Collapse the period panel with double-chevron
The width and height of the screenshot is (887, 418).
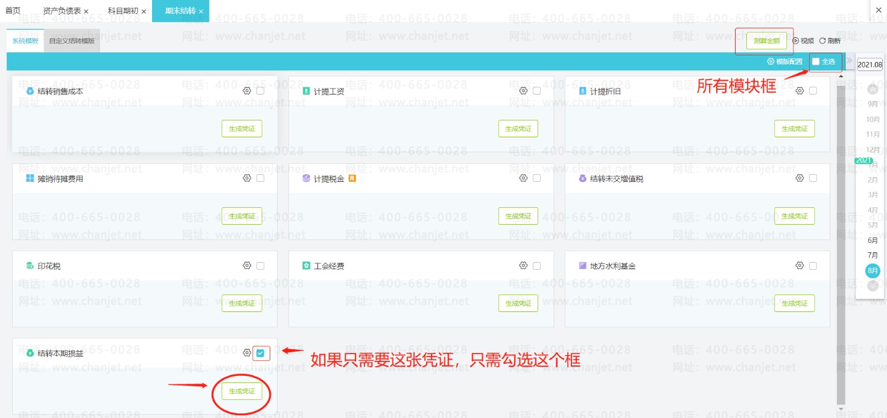(850, 61)
